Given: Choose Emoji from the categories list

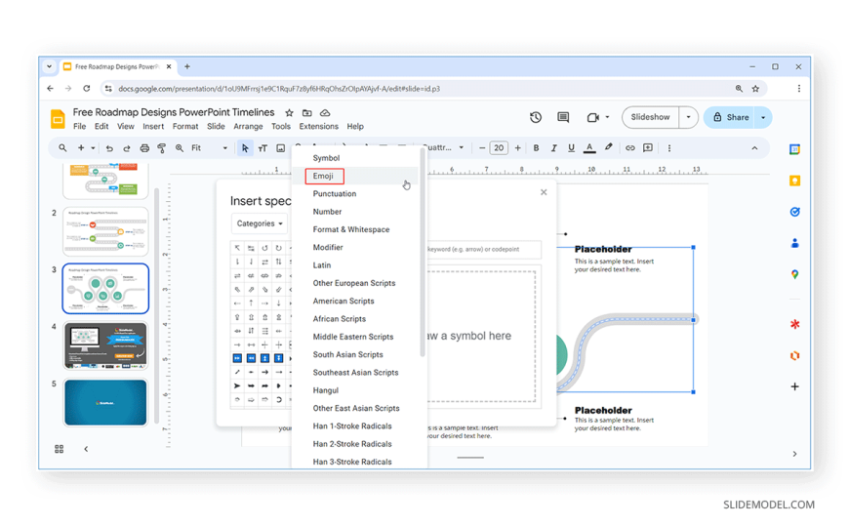Looking at the screenshot, I should click(x=323, y=176).
